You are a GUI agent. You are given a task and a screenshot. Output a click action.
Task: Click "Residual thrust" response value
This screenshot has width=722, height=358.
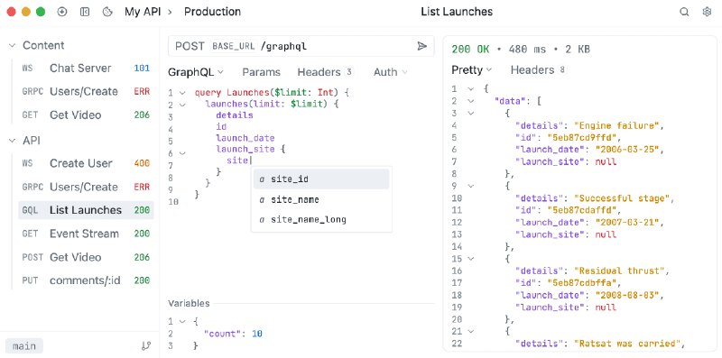coord(622,271)
